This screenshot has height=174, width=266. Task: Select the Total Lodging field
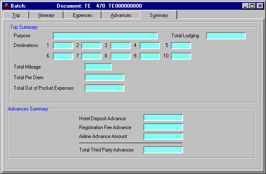[226, 36]
